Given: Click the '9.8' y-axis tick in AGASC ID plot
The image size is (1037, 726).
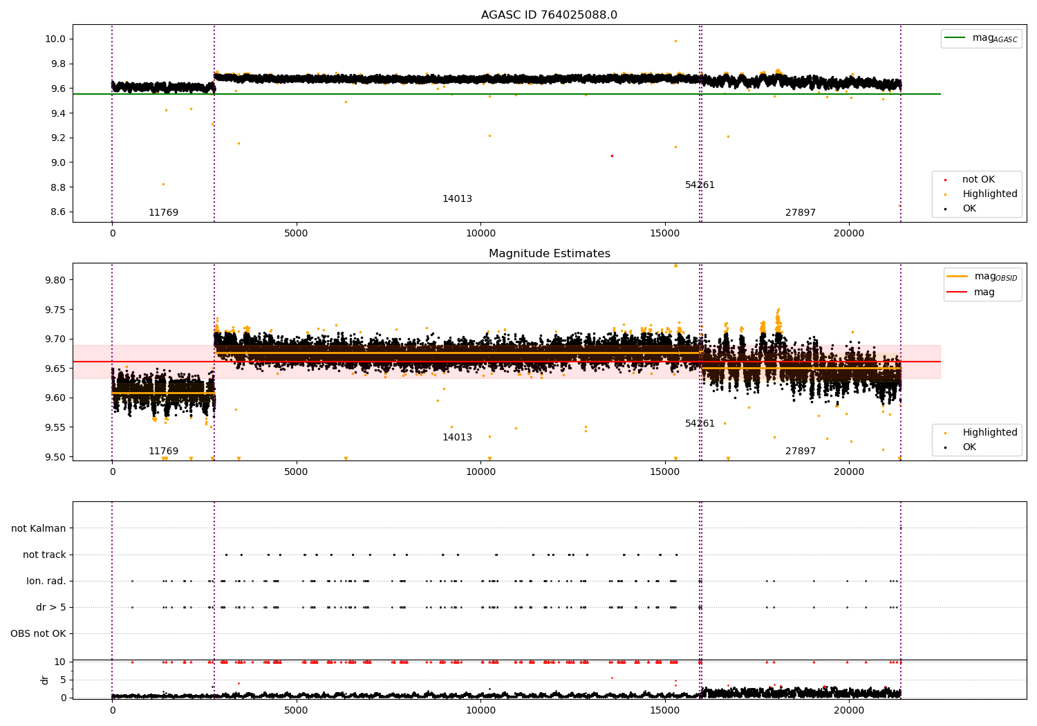Looking at the screenshot, I should click(x=58, y=64).
